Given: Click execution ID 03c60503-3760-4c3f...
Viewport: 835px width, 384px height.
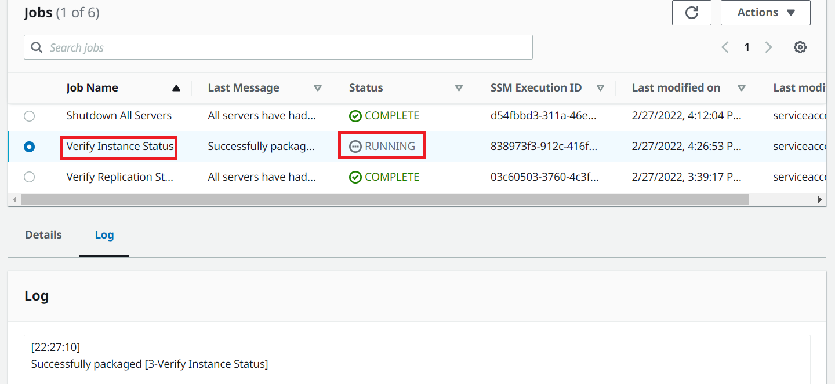Looking at the screenshot, I should point(543,177).
